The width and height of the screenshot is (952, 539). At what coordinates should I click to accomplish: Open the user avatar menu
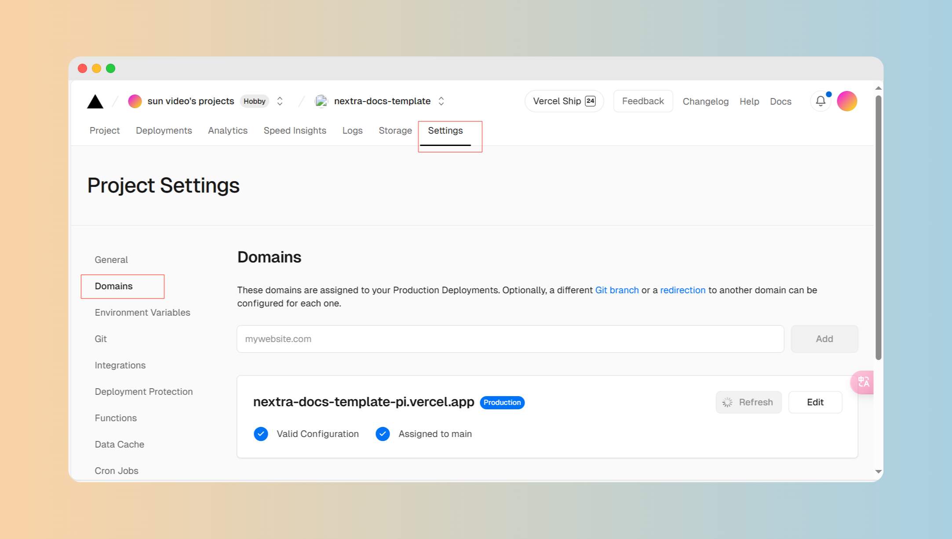click(x=847, y=101)
